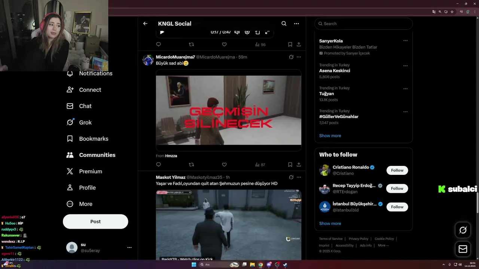Follow Recep Tayyip Erdoğan
479x269 pixels.
[397, 189]
